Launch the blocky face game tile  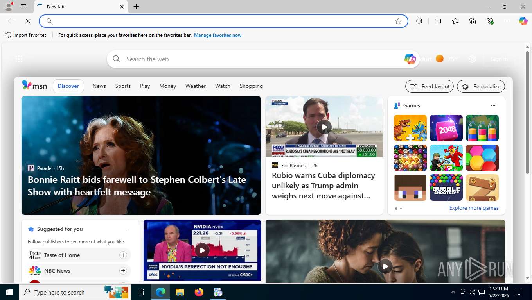[410, 187]
